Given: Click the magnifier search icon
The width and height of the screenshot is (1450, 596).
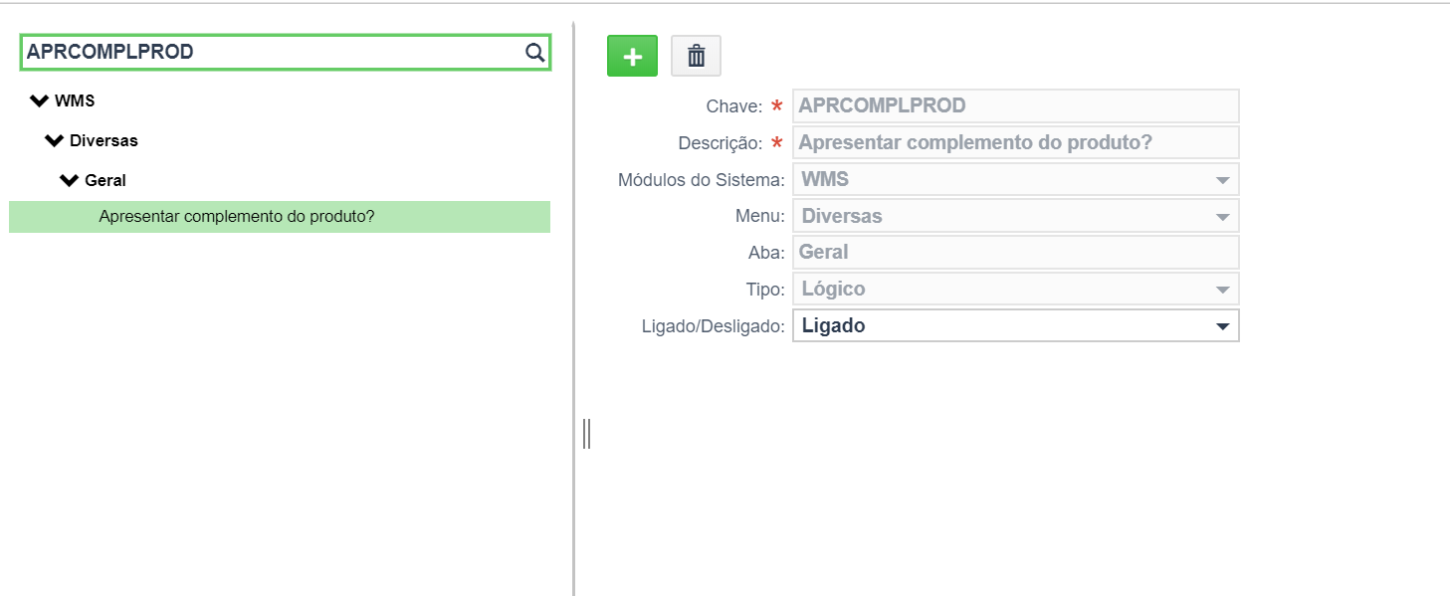Looking at the screenshot, I should pos(534,53).
